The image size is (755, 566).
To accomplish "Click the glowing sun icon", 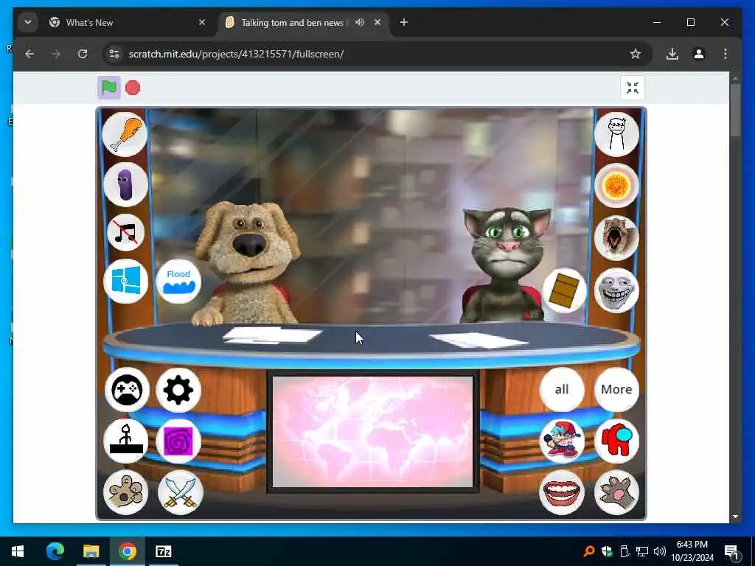I will click(x=617, y=185).
